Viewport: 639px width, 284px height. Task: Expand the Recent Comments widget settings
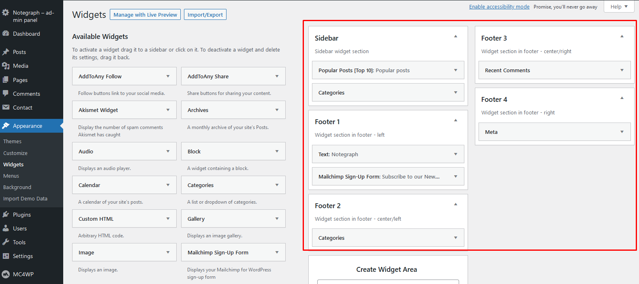coord(622,70)
